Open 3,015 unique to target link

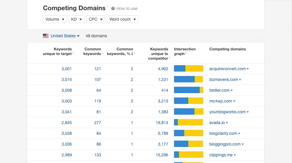click(x=67, y=79)
